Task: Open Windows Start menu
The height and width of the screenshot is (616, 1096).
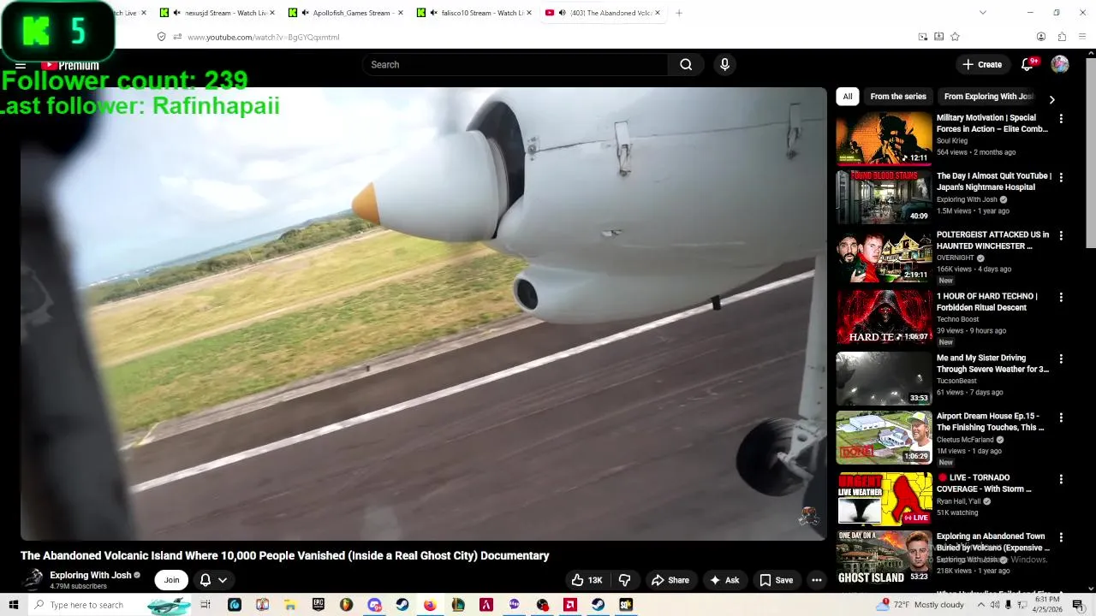Action: pos(13,605)
